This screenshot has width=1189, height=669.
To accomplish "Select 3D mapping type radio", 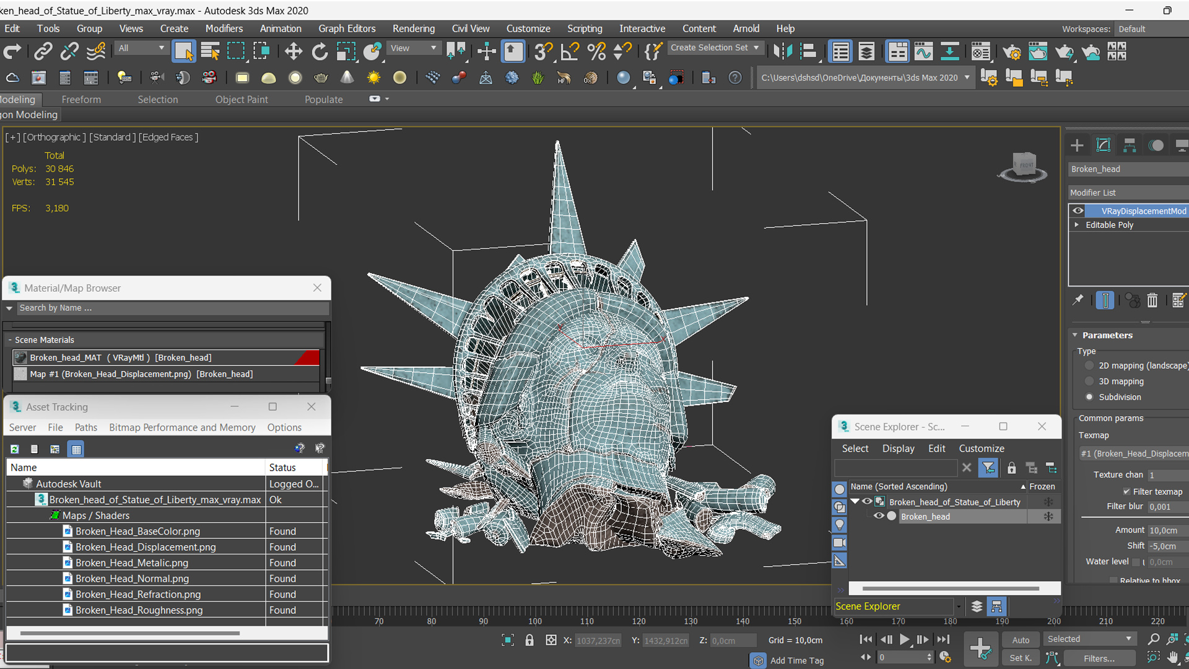I will pyautogui.click(x=1089, y=381).
